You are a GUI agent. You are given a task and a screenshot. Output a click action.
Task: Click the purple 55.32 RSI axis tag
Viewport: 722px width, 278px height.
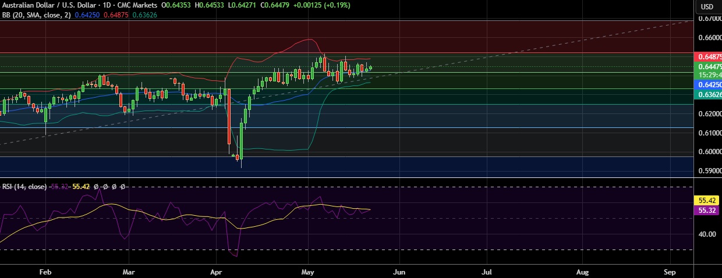707,210
